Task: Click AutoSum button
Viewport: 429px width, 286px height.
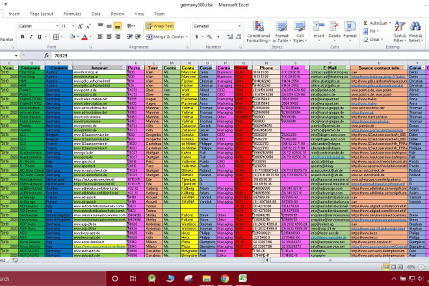Action: pos(375,23)
